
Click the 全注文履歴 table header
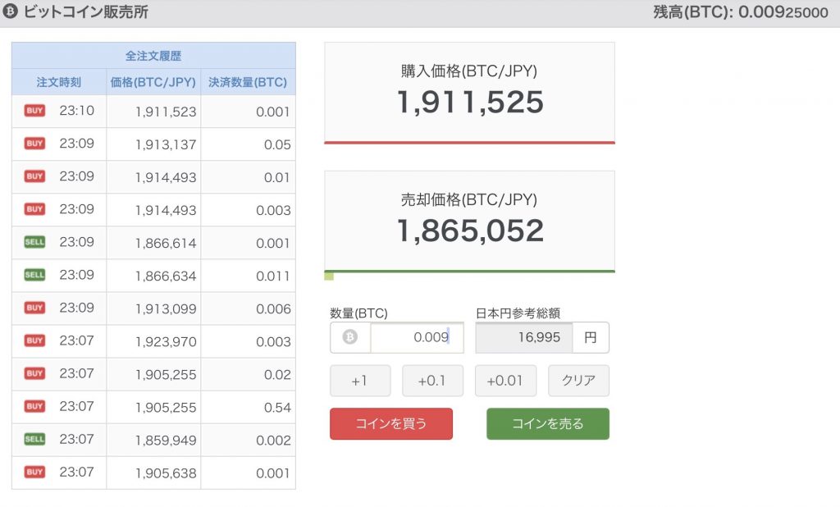153,56
